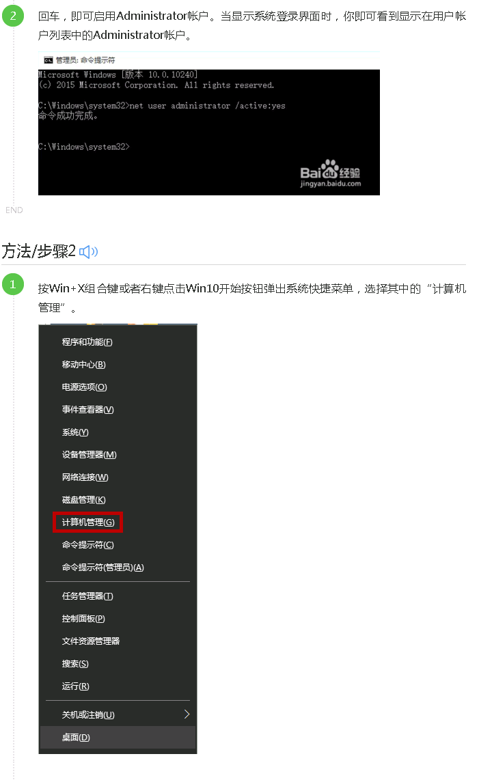The image size is (479, 780).
Task: Open the command prompt screenshot image
Action: [x=209, y=124]
